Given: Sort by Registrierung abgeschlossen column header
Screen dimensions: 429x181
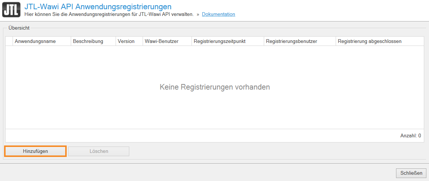Looking at the screenshot, I should coord(380,41).
